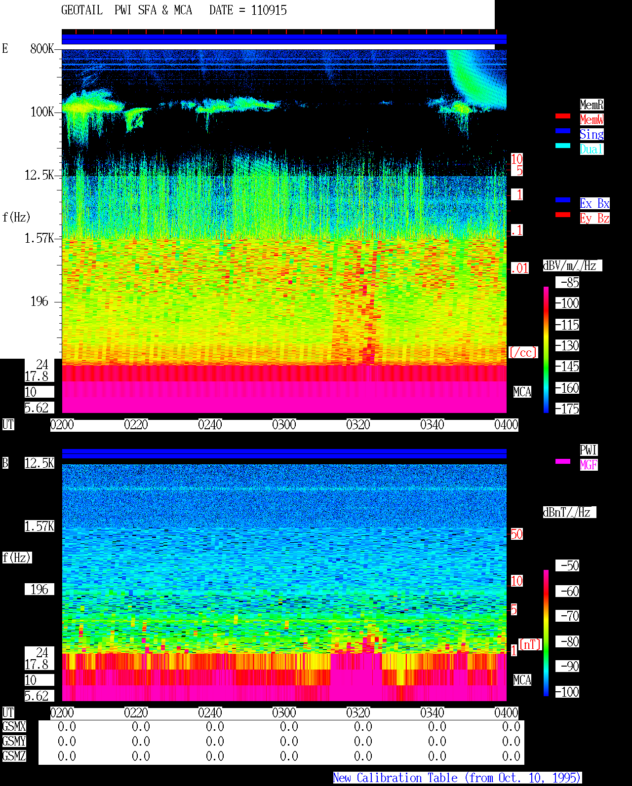Image resolution: width=632 pixels, height=786 pixels.
Task: Click the dBnT/√Hz color scale bar
Action: [546, 633]
